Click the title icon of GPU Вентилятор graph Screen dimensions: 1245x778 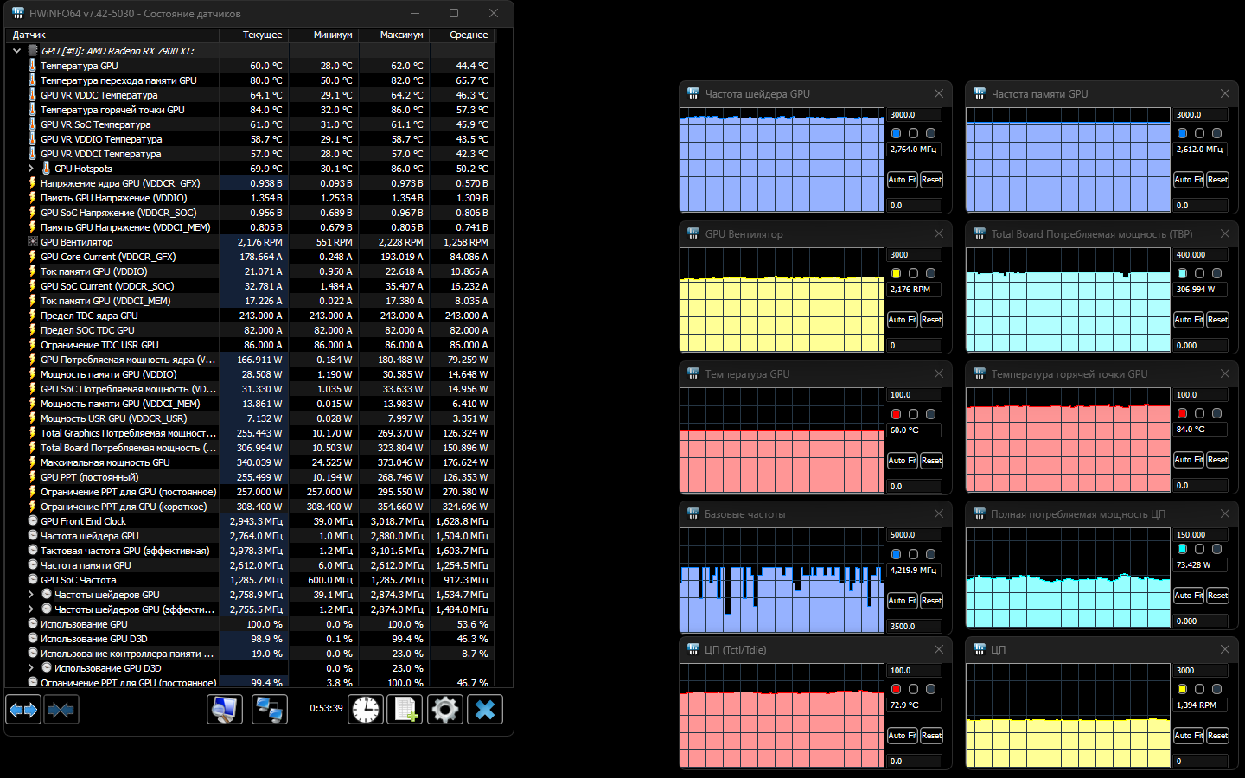coord(693,233)
